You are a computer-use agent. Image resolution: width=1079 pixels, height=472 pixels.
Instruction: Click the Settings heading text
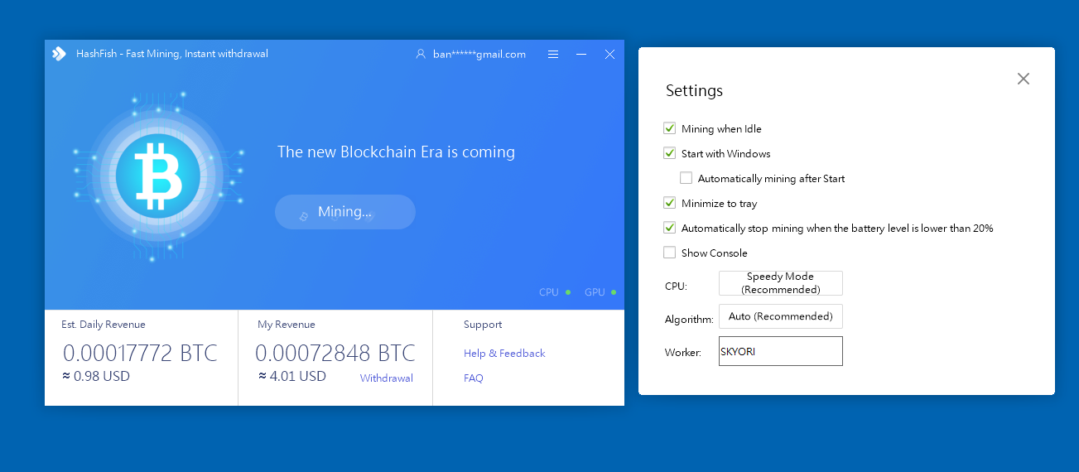point(694,91)
